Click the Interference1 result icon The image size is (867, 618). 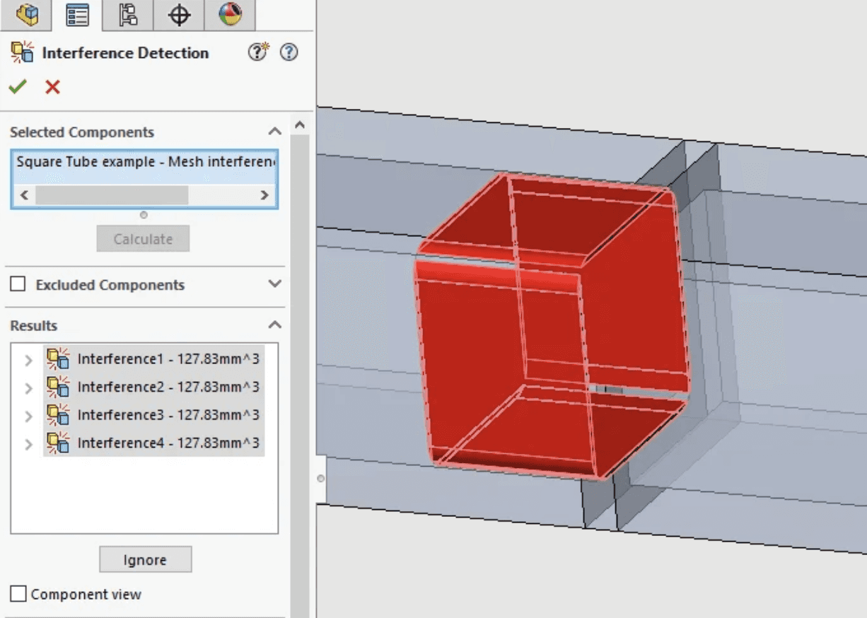(58, 359)
